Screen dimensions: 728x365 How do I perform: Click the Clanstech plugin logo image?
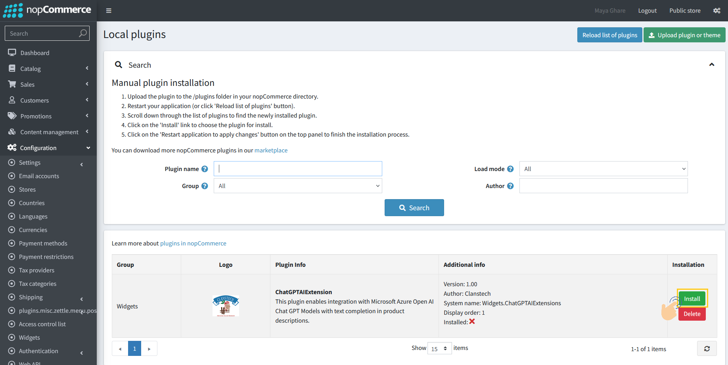[226, 306]
